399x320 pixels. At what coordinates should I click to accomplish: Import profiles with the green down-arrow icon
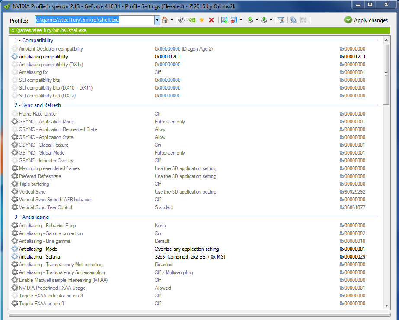click(x=264, y=20)
